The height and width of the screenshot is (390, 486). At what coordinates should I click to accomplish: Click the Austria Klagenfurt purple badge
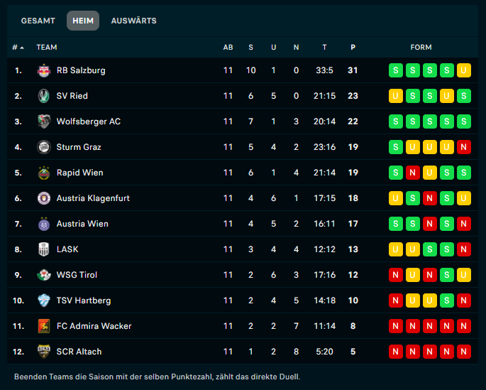(44, 198)
